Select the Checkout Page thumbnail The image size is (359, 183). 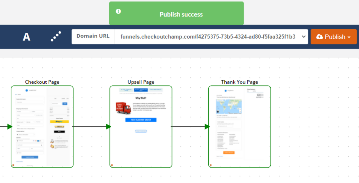(42, 126)
